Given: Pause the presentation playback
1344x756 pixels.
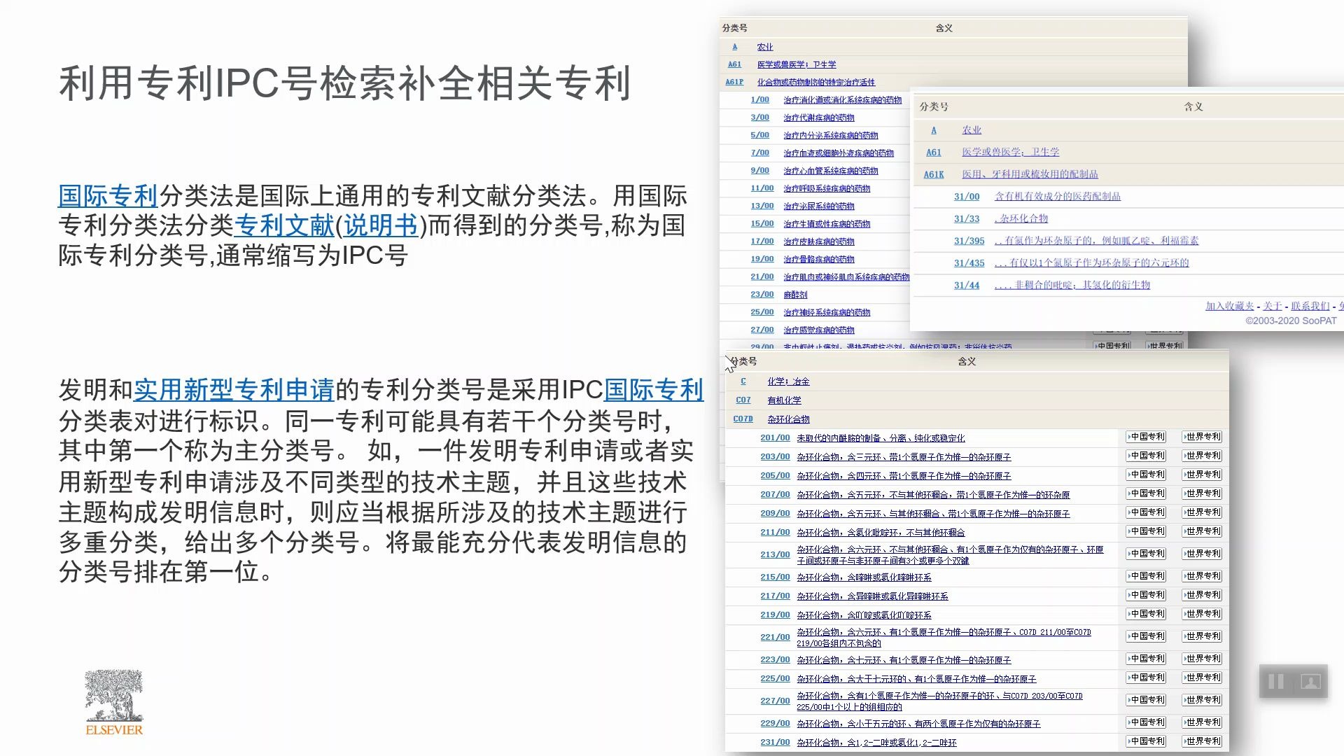Looking at the screenshot, I should [x=1275, y=681].
